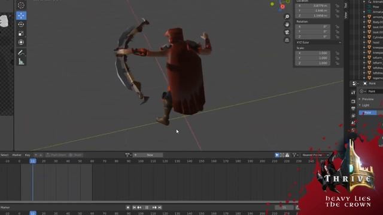This screenshot has width=383, height=215.
Task: Click the Stash button
Action: pyautogui.click(x=75, y=155)
